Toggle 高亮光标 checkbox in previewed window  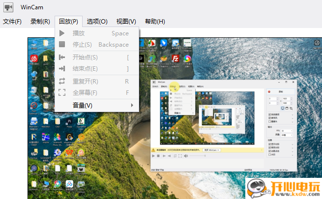click(269, 147)
